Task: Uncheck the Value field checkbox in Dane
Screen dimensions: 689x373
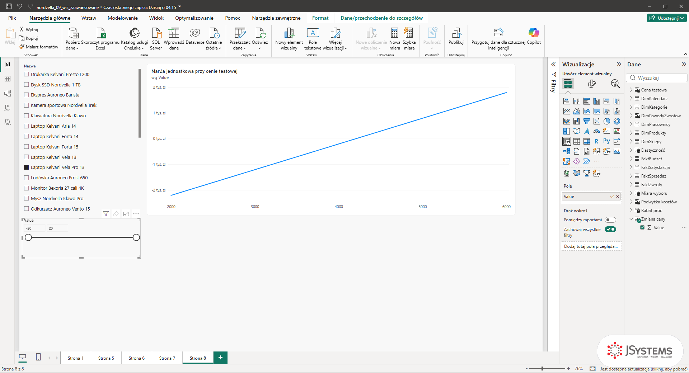Action: tap(642, 227)
